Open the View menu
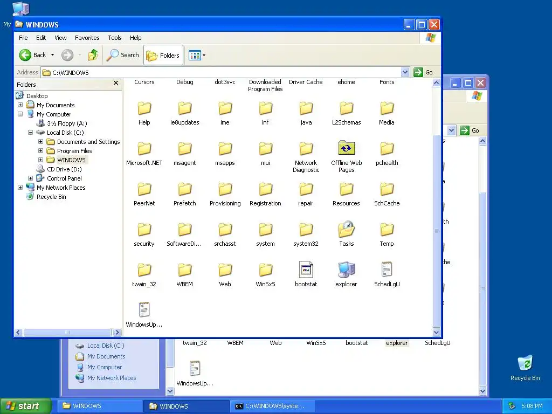552x414 pixels. pos(60,38)
